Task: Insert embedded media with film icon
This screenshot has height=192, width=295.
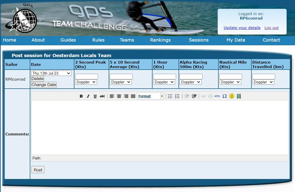Action: click(x=239, y=96)
